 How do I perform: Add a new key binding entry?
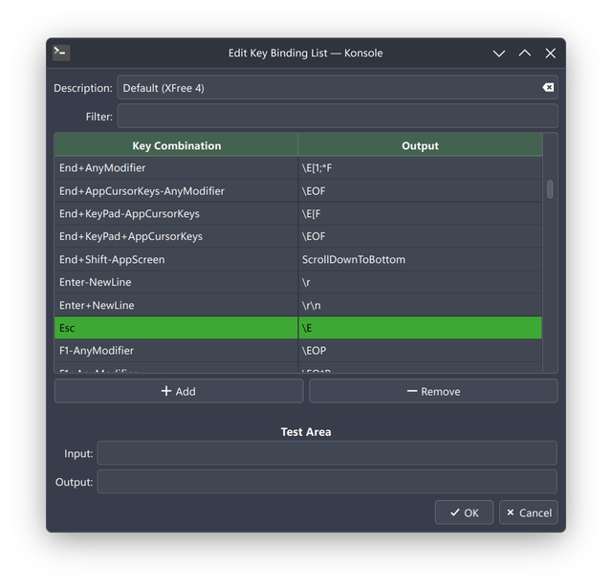(179, 391)
